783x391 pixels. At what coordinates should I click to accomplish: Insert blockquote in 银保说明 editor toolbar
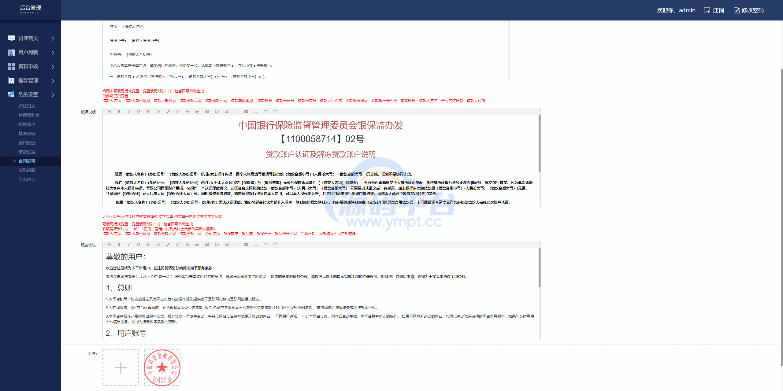(207, 112)
